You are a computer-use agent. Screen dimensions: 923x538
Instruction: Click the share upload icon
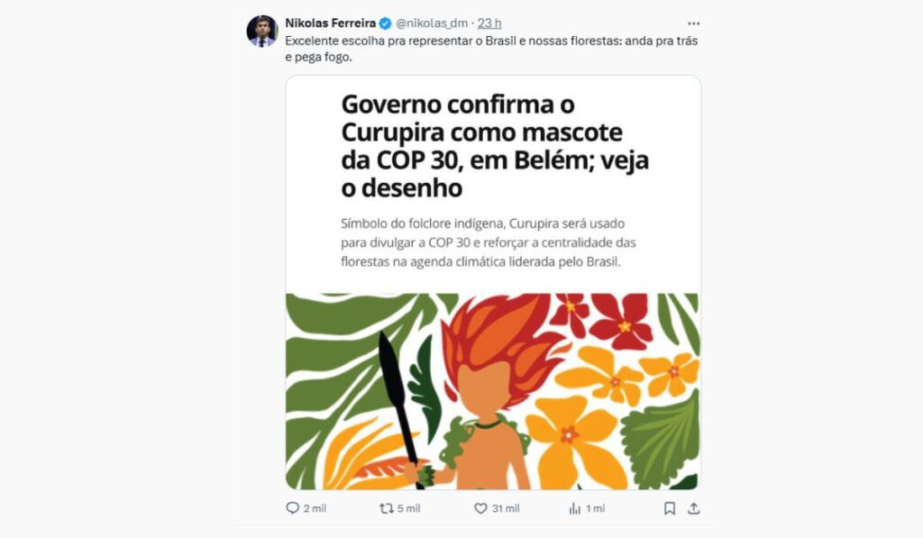[x=693, y=508]
